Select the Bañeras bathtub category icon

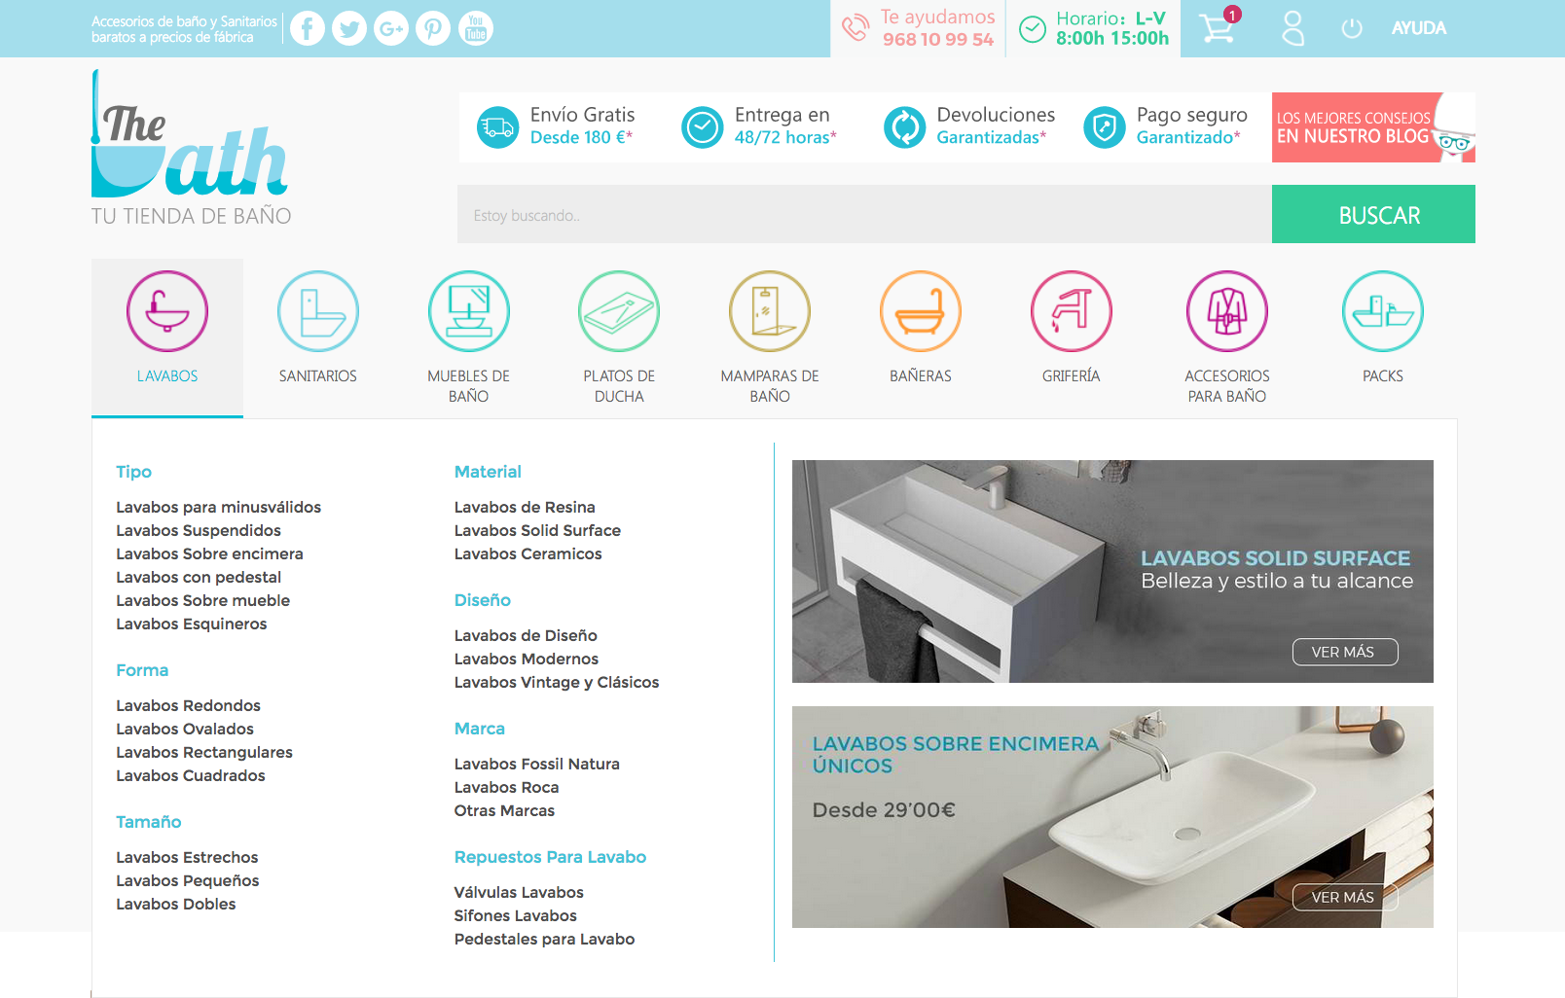pos(920,312)
